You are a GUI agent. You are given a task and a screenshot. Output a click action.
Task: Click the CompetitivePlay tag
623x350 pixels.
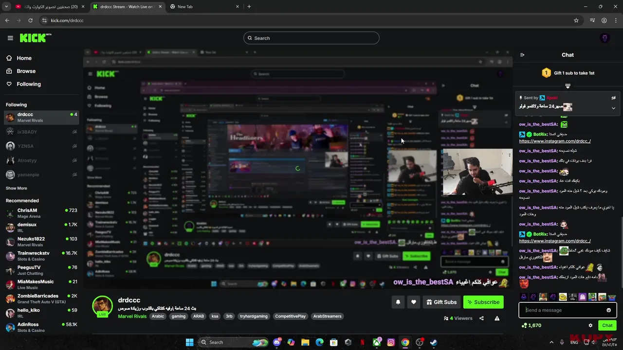coord(291,316)
